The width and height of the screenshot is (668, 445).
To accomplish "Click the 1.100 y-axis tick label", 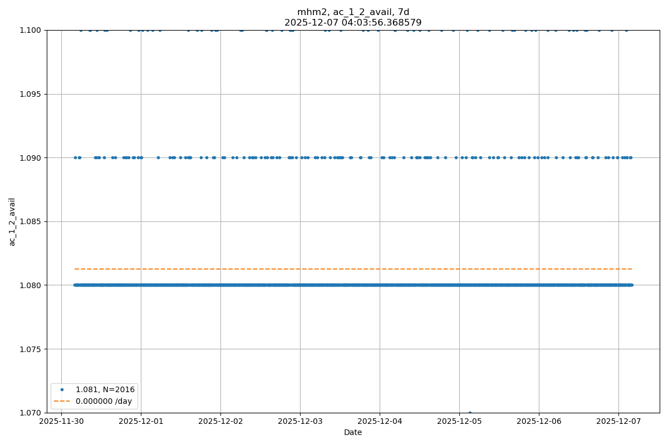I will click(x=31, y=30).
